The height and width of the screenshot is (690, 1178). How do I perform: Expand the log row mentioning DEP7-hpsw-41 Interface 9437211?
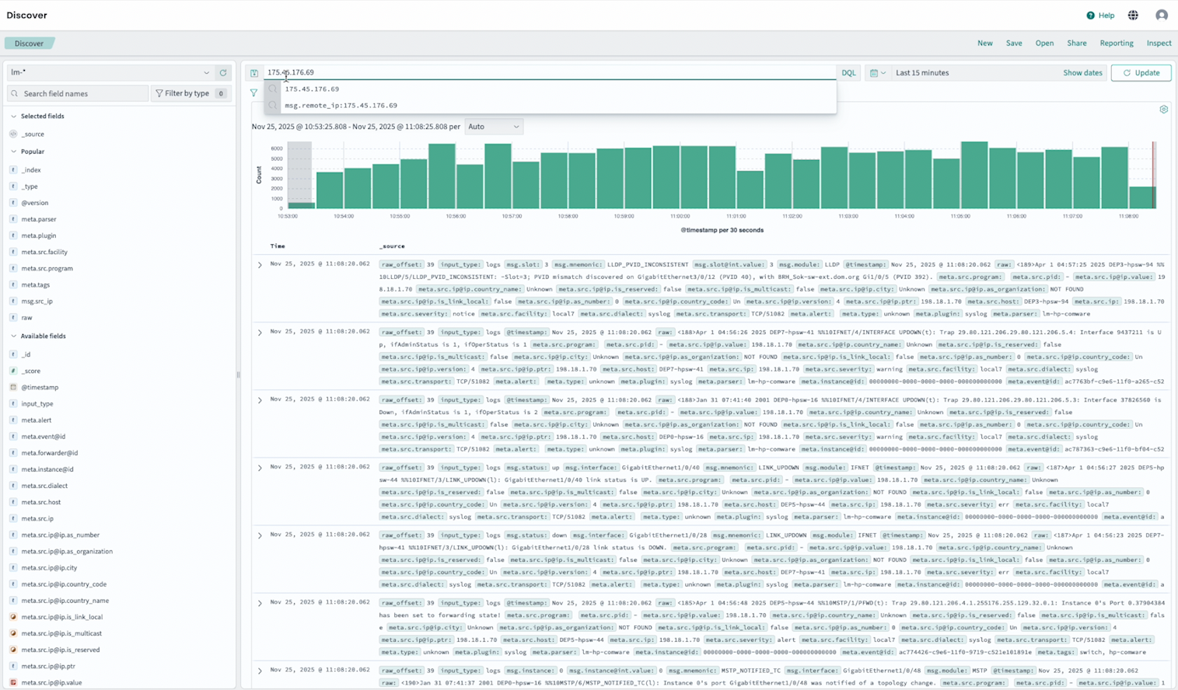click(260, 333)
